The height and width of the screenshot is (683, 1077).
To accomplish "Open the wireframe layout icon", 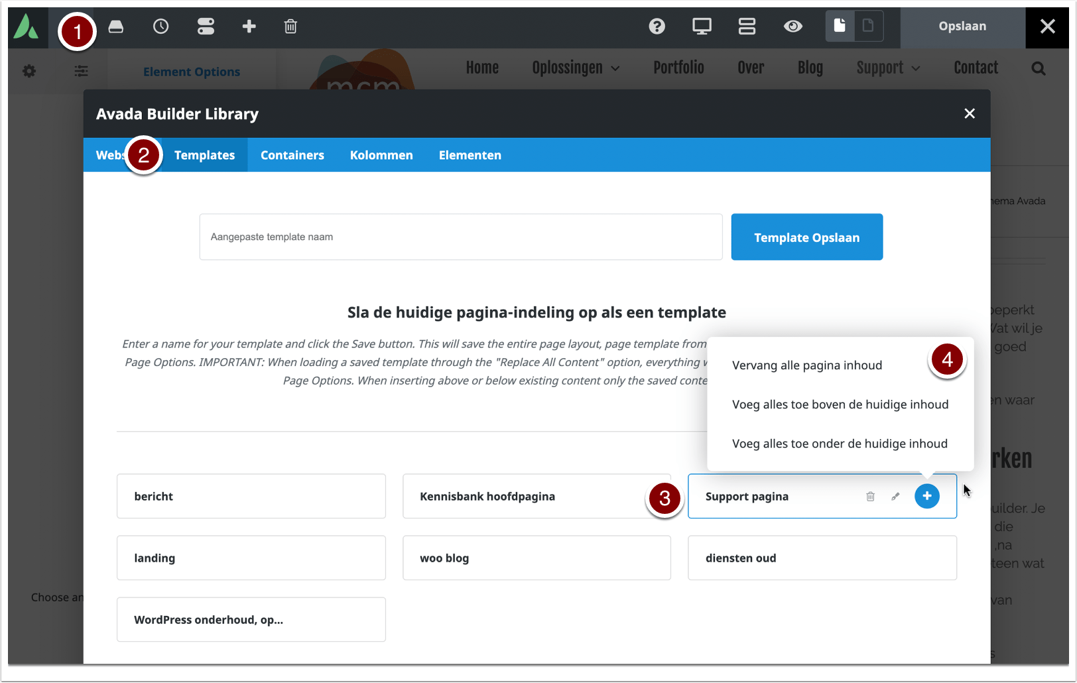I will [747, 27].
